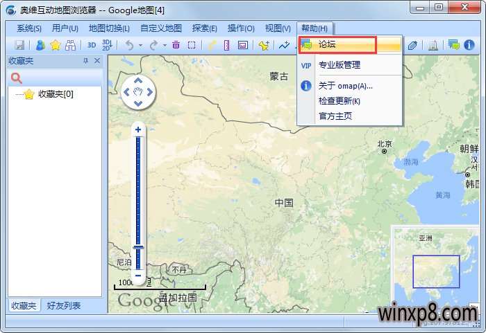Click the 北京 city marker on the map
This screenshot has width=486, height=333.
click(x=385, y=151)
